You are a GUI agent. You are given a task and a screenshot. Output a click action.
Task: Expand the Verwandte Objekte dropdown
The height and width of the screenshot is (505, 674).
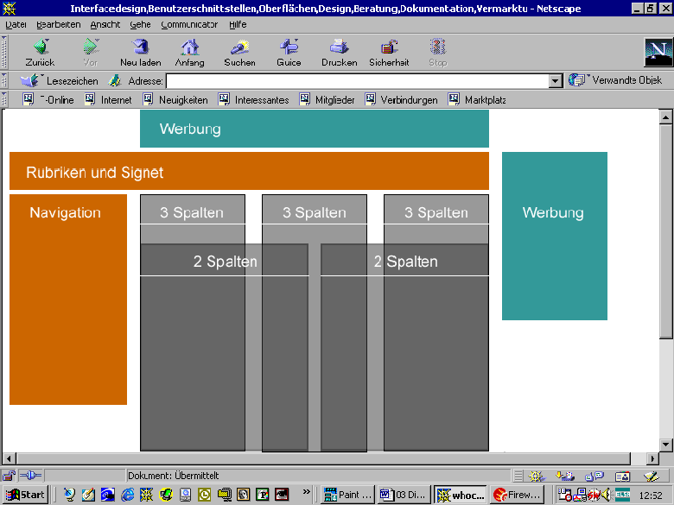pyautogui.click(x=615, y=80)
